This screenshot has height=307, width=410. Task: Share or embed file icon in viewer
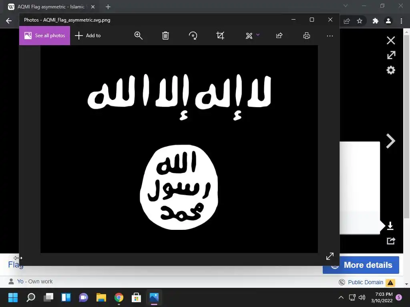point(391,241)
